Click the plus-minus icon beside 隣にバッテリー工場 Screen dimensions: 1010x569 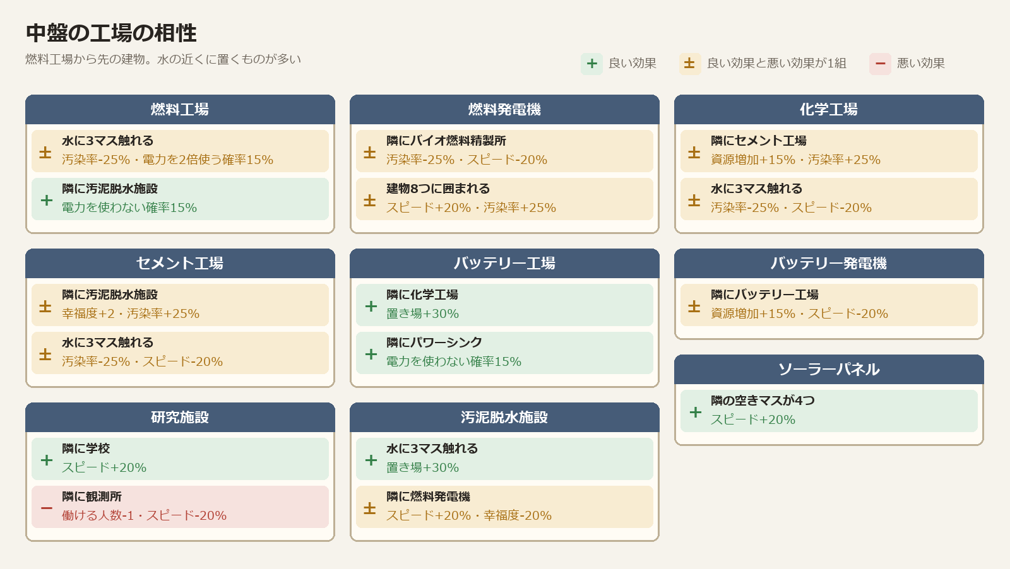(x=694, y=306)
